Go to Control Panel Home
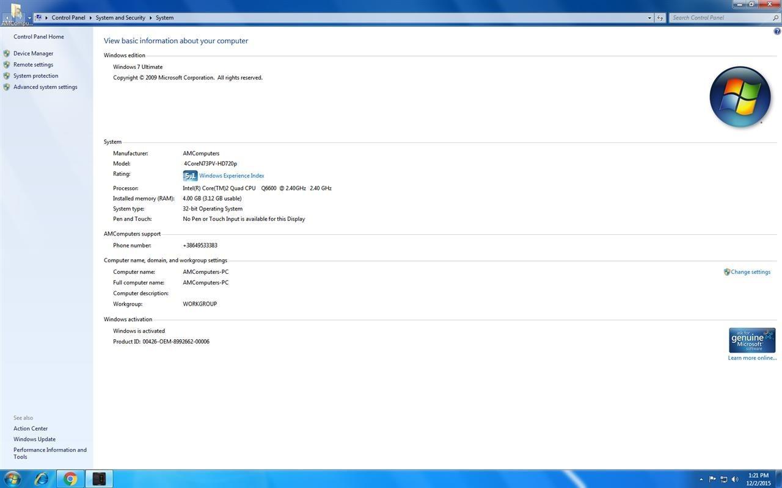This screenshot has height=488, width=782. [38, 37]
